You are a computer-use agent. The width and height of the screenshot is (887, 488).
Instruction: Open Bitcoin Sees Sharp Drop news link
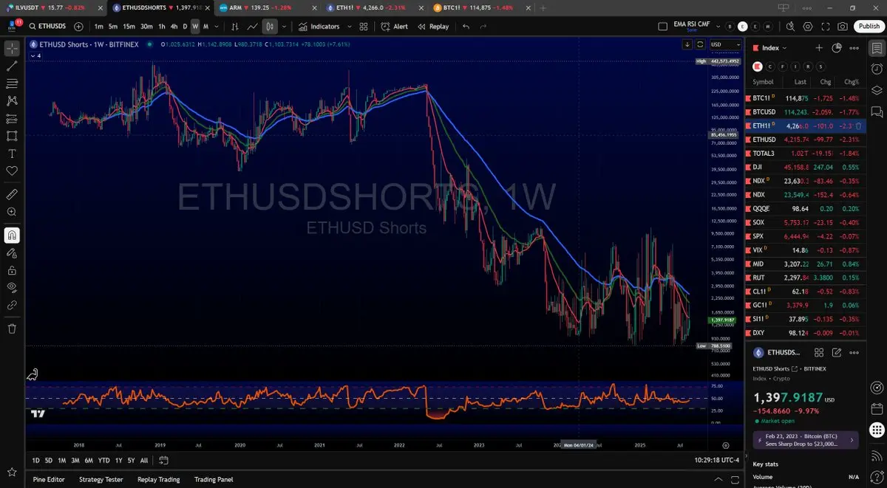tap(805, 441)
